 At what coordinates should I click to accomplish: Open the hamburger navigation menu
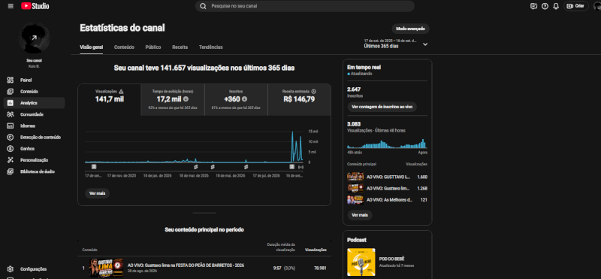(11, 6)
